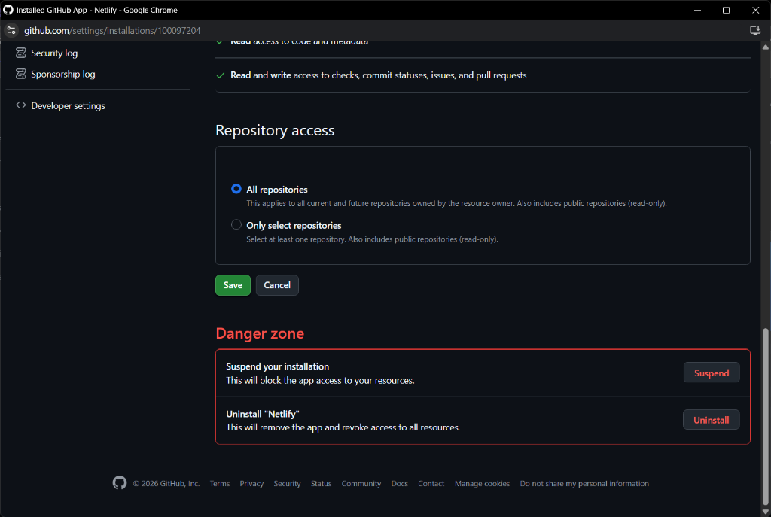Select the All repositories radio button
This screenshot has height=517, width=771.
(236, 190)
